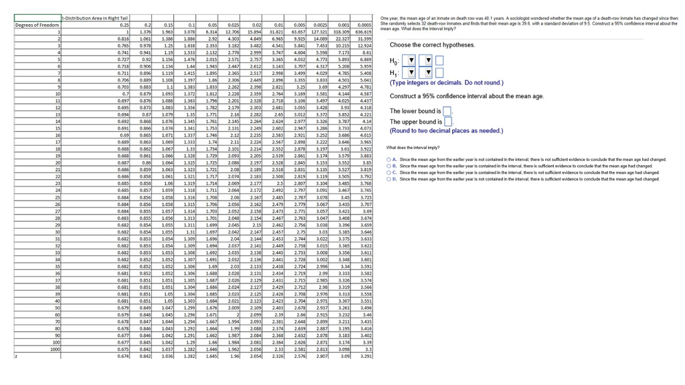This screenshot has height=385, width=685.
Task: Click the lower bound answer field
Action: tap(447, 112)
